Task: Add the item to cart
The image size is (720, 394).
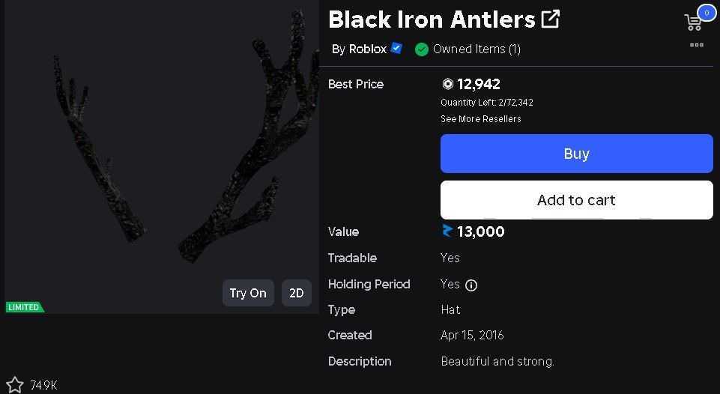Action: coord(576,200)
